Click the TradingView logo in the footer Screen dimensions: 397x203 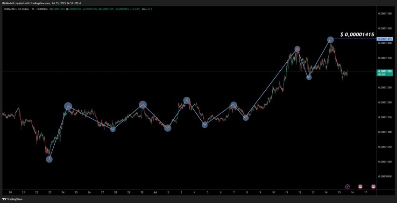click(x=13, y=199)
